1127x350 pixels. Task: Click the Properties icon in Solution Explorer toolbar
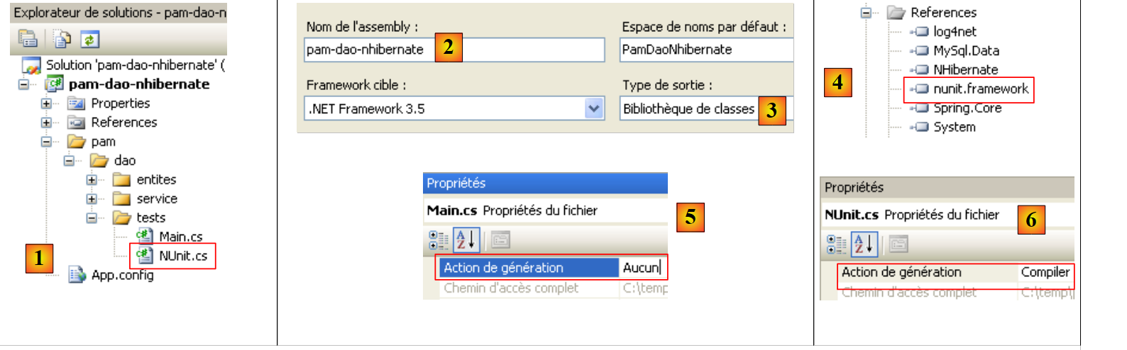(x=28, y=39)
